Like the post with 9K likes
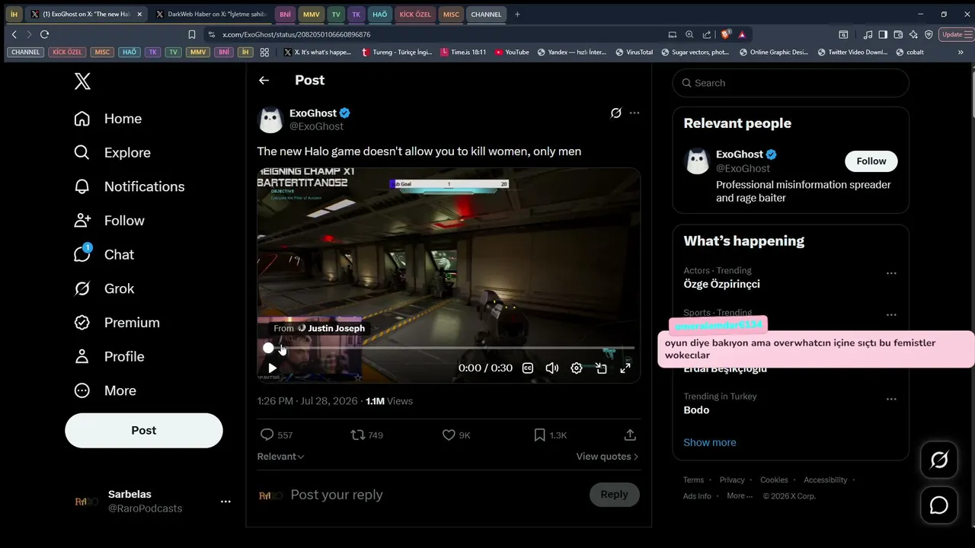Screen dimensions: 975x548 tap(449, 435)
